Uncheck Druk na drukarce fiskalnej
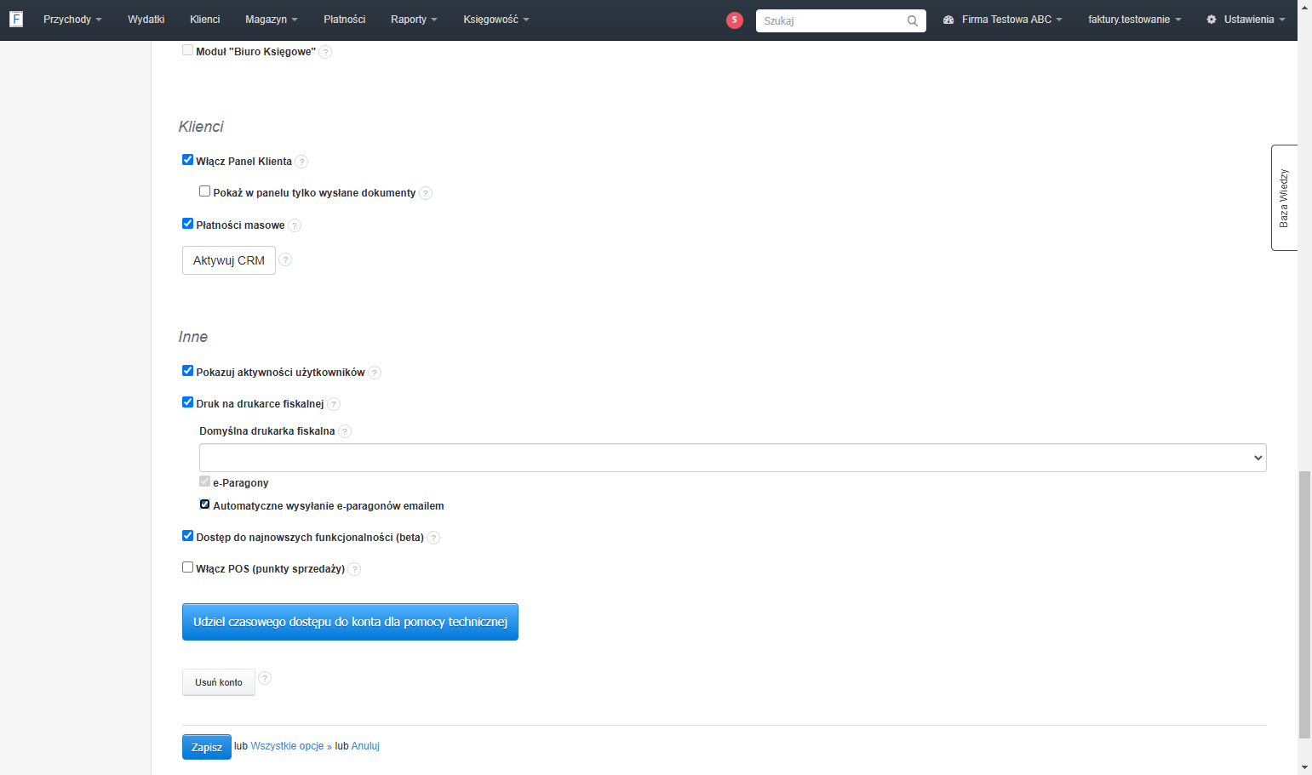1312x775 pixels. 187,402
